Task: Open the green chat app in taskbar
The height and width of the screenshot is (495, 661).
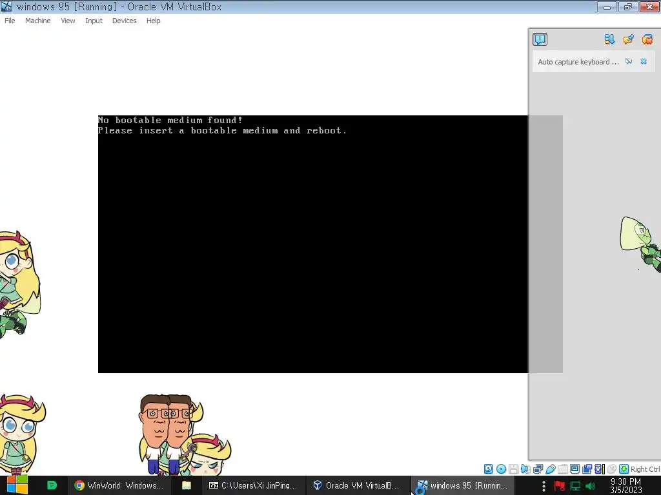Action: [x=52, y=485]
